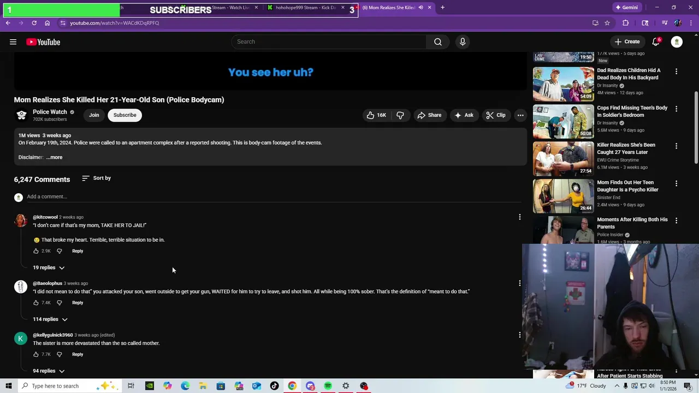The image size is (699, 393).
Task: Open Police Watch channel name link
Action: pos(50,112)
